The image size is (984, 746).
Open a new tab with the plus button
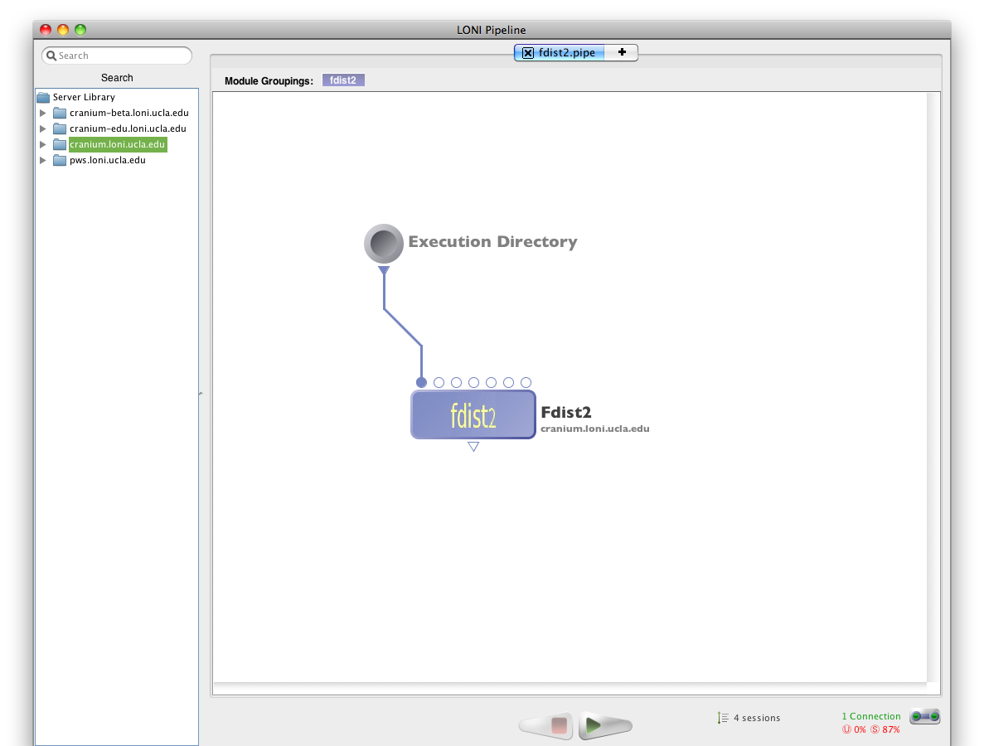coord(623,52)
